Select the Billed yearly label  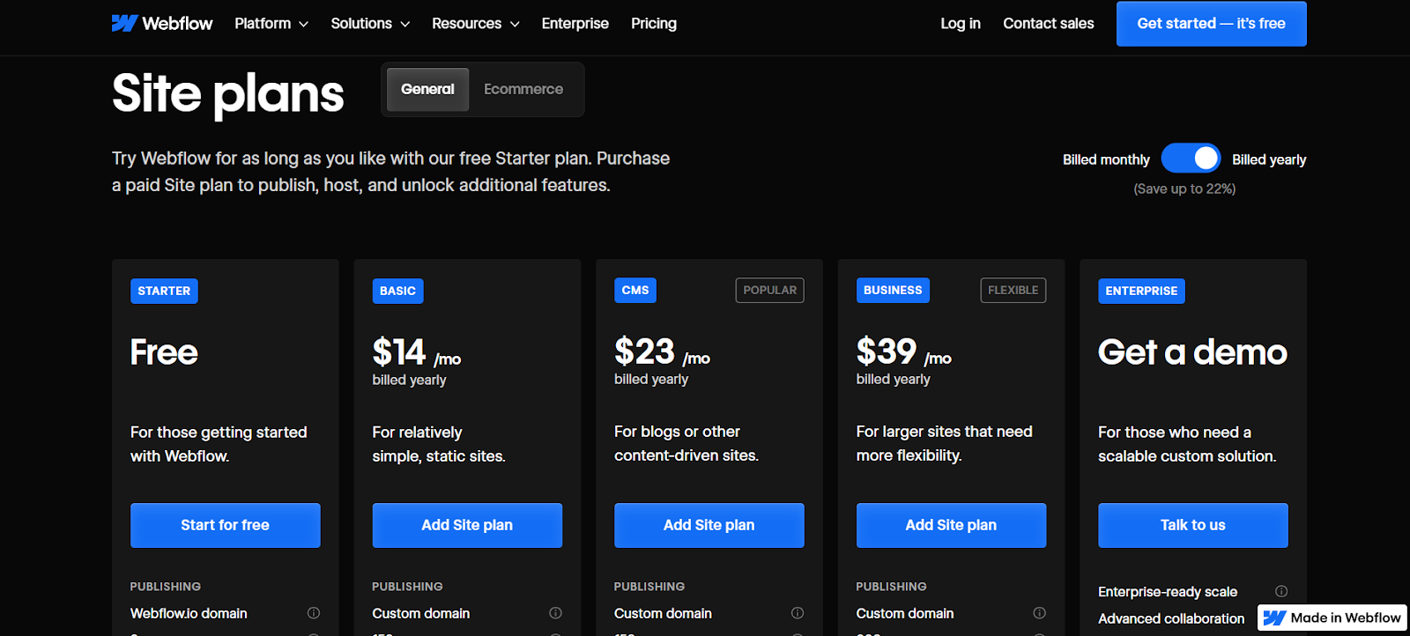(x=1269, y=159)
